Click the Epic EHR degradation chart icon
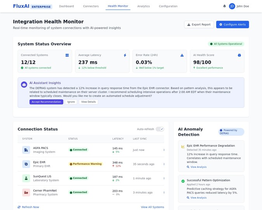 (183, 147)
